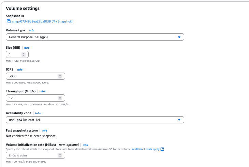Click the Availability Zone dropdown arrow
Image resolution: width=249 pixels, height=167 pixels.
(179, 120)
